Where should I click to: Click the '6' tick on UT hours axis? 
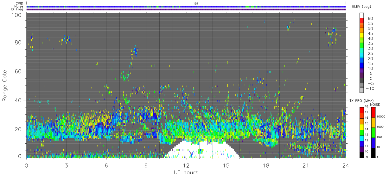pyautogui.click(x=106, y=165)
